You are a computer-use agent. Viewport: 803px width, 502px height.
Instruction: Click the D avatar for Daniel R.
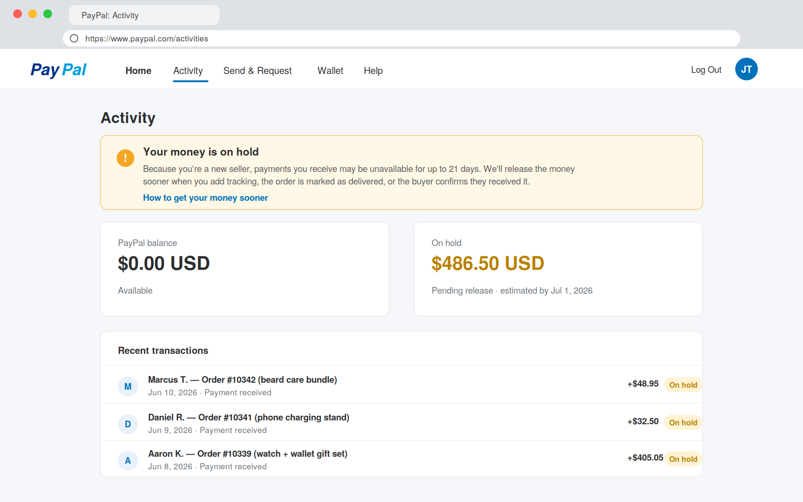(128, 424)
